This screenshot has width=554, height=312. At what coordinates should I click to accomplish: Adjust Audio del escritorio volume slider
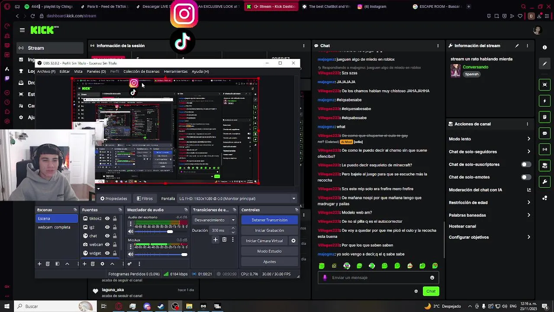point(161,232)
